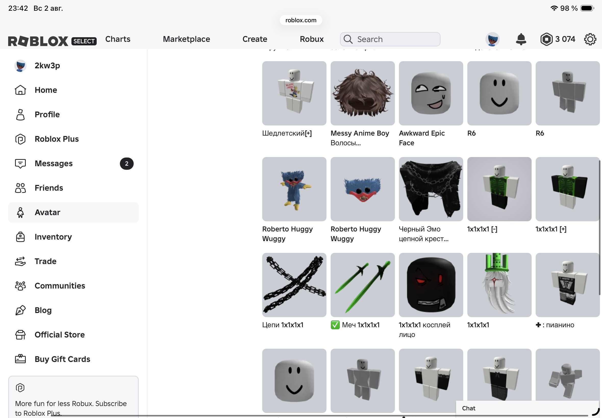The image size is (602, 418).
Task: Select the Avatar figure icon
Action: 20,212
